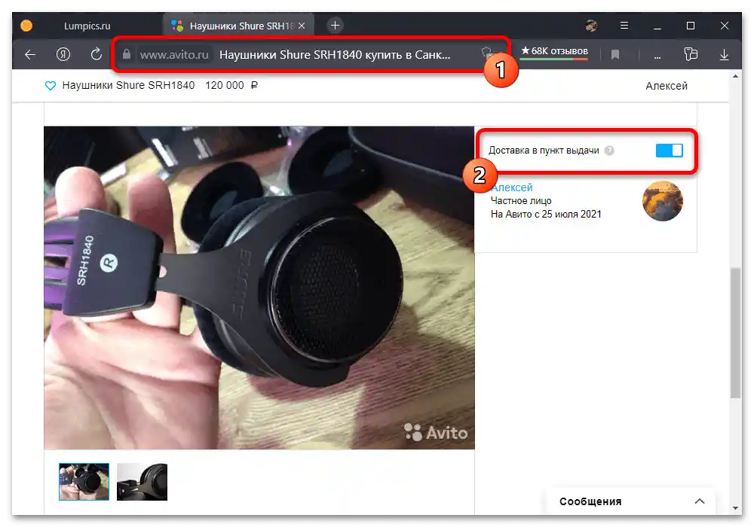Open the main headphones photo
This screenshot has height=527, width=754.
click(x=259, y=288)
